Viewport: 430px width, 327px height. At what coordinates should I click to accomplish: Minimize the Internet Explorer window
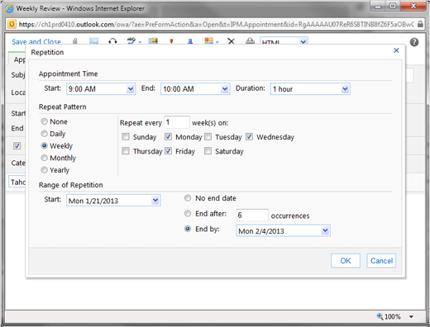[x=378, y=7]
